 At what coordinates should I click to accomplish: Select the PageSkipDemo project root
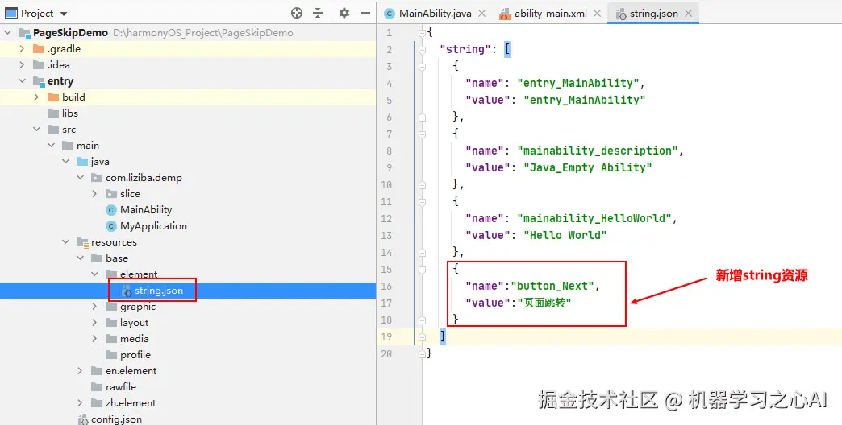[70, 33]
